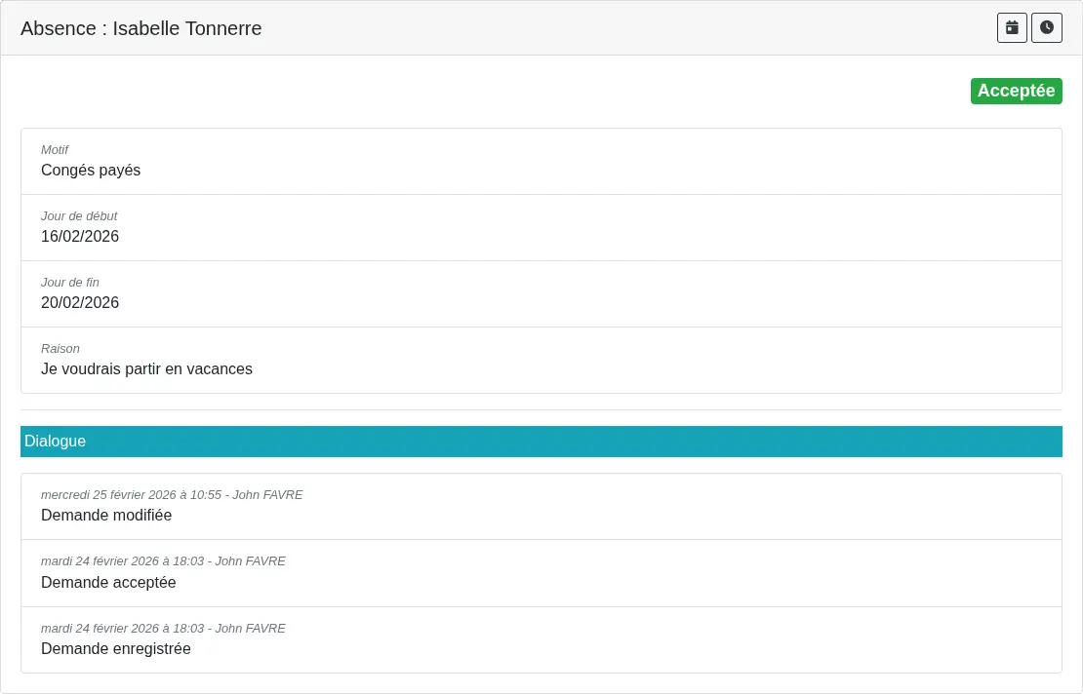Viewport: 1083px width, 694px height.
Task: Click the green Acceptée status badge
Action: pos(1016,91)
